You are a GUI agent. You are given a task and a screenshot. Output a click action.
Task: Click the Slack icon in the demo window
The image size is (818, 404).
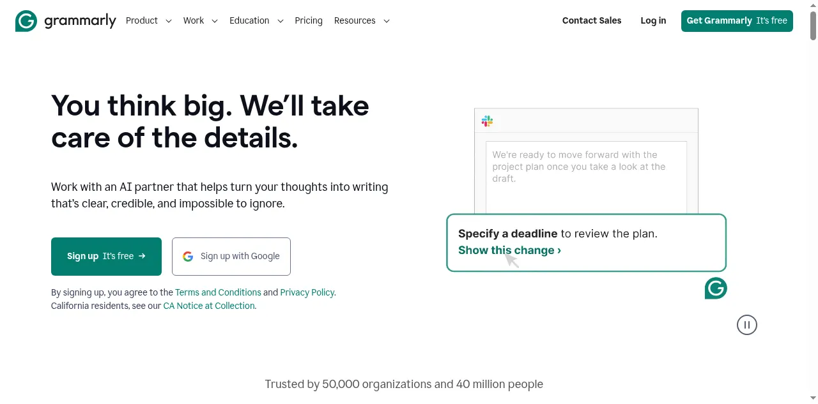tap(487, 121)
